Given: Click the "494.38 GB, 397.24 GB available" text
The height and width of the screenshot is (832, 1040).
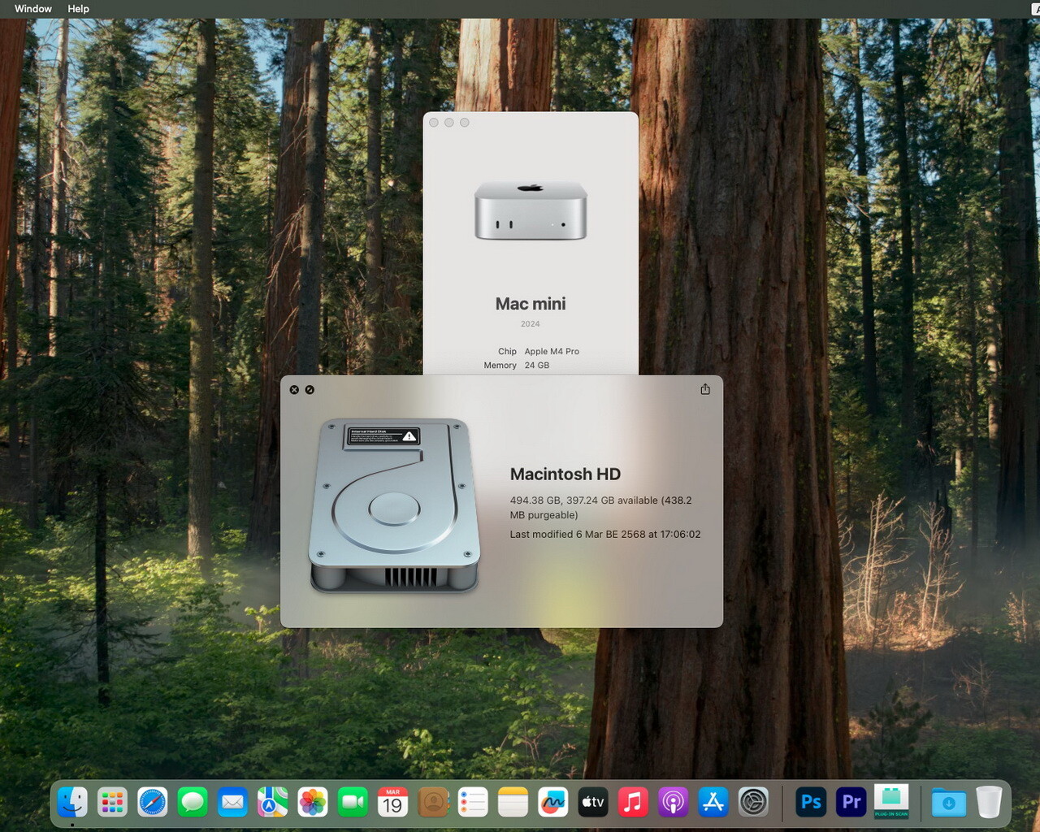Looking at the screenshot, I should (584, 500).
